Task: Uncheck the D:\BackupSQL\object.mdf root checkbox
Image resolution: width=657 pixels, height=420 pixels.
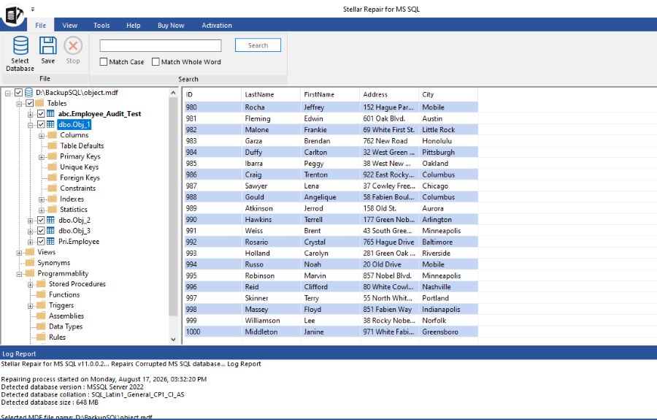Action: [x=18, y=92]
